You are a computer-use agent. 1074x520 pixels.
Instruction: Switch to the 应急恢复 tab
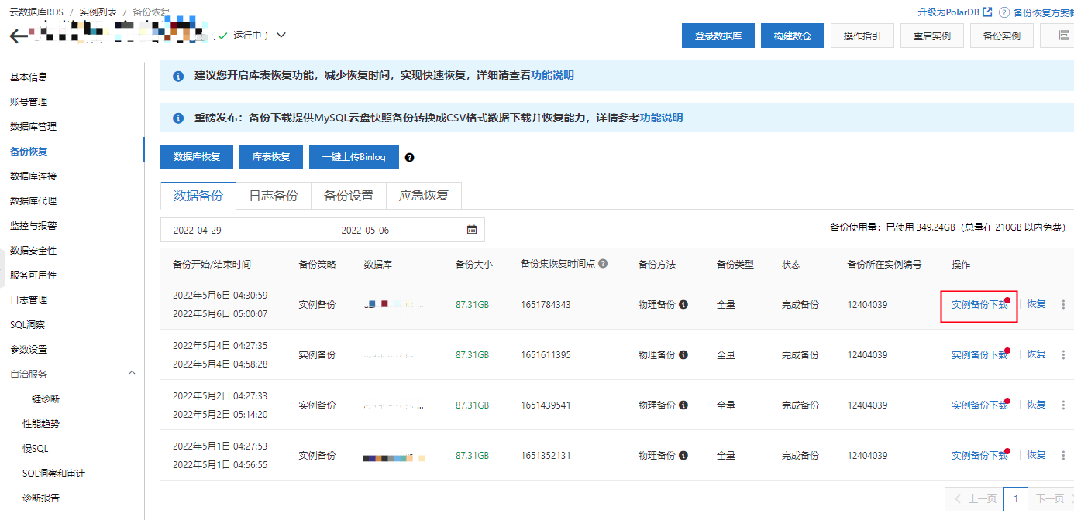click(424, 196)
